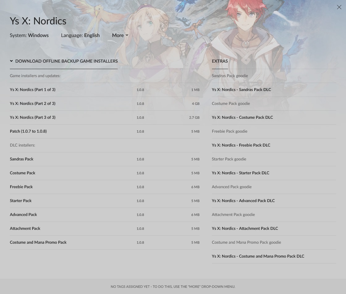Click the 'Starter Pack goodie' label
346x294 pixels.
(x=229, y=159)
